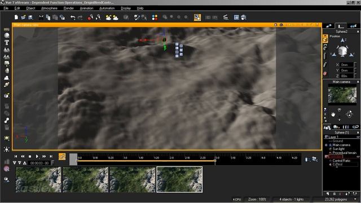Step back to the previous keyframe
The width and height of the screenshot is (361, 203).
pos(23,156)
